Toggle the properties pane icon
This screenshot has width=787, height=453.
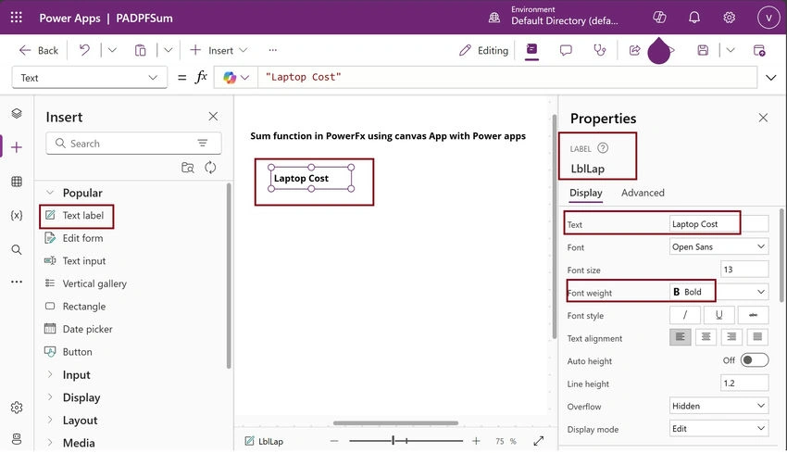point(531,49)
